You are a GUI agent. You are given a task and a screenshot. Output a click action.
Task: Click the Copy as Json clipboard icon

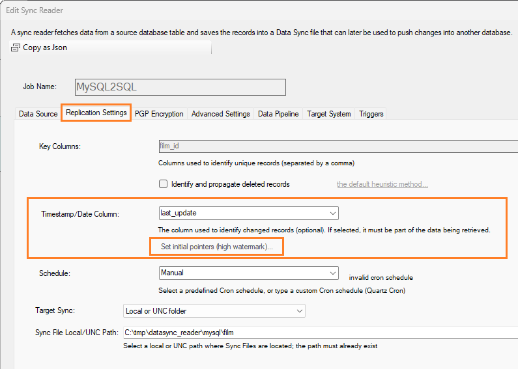16,48
